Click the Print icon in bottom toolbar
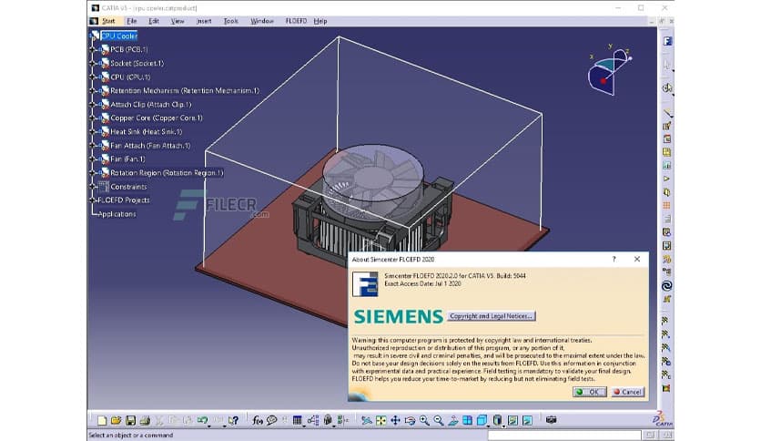 click(x=145, y=421)
